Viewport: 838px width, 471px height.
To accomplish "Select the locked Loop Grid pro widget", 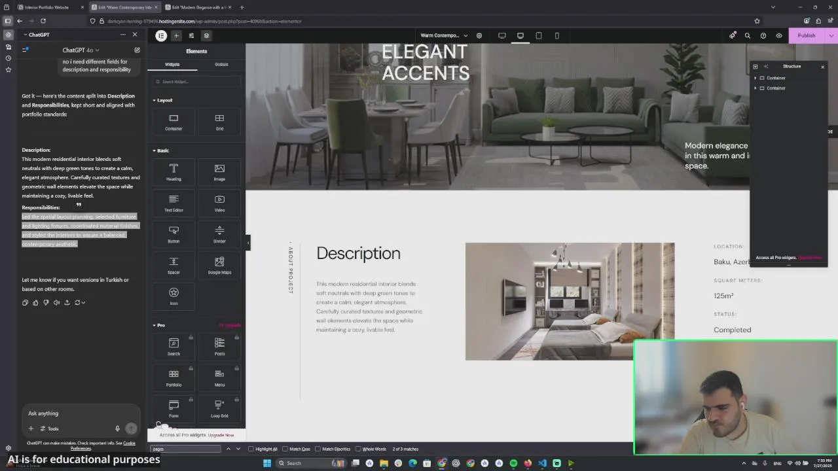I will [219, 409].
